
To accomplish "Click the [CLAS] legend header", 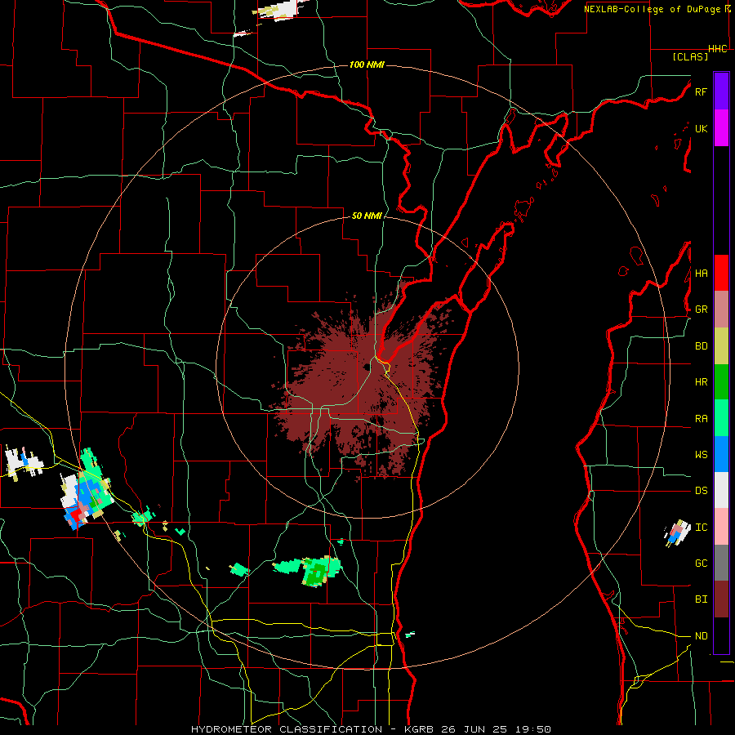I will pyautogui.click(x=690, y=57).
